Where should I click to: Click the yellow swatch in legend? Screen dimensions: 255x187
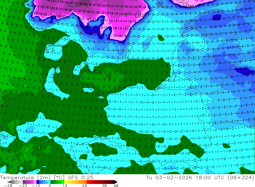(66, 182)
